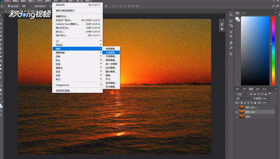Open the Info panel icon (circled i)
The image size is (280, 159).
point(231,15)
